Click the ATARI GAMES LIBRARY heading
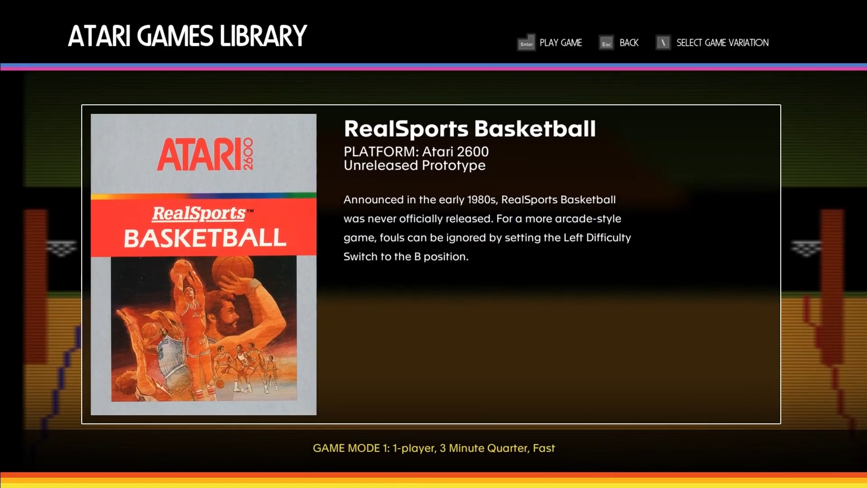This screenshot has width=867, height=488. (x=187, y=36)
